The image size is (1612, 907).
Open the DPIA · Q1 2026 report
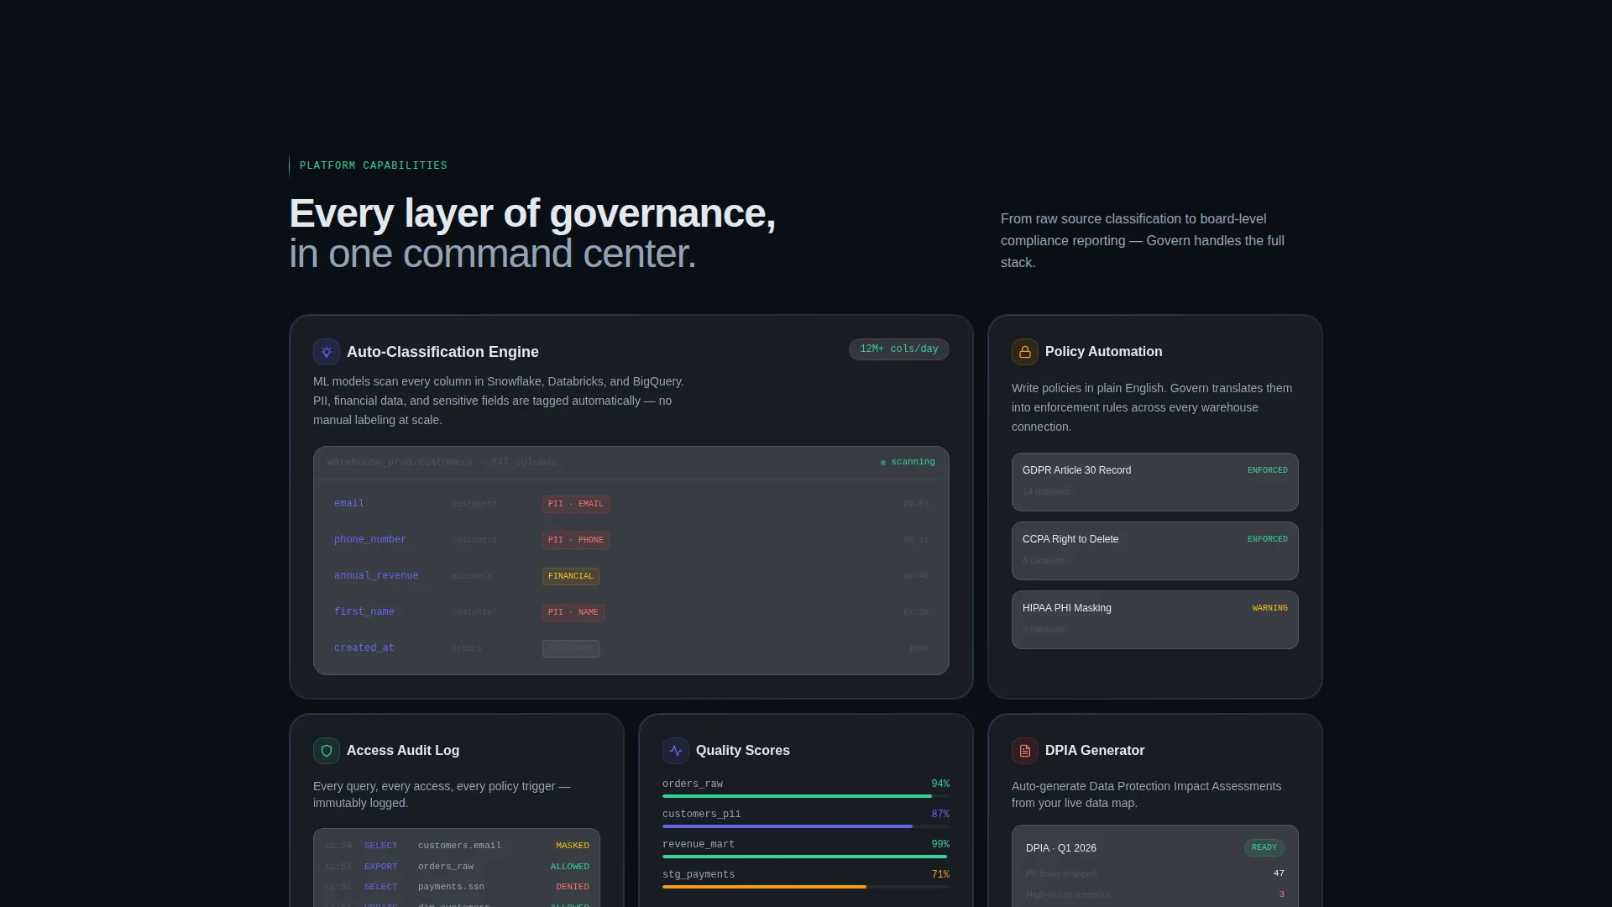[x=1061, y=848]
